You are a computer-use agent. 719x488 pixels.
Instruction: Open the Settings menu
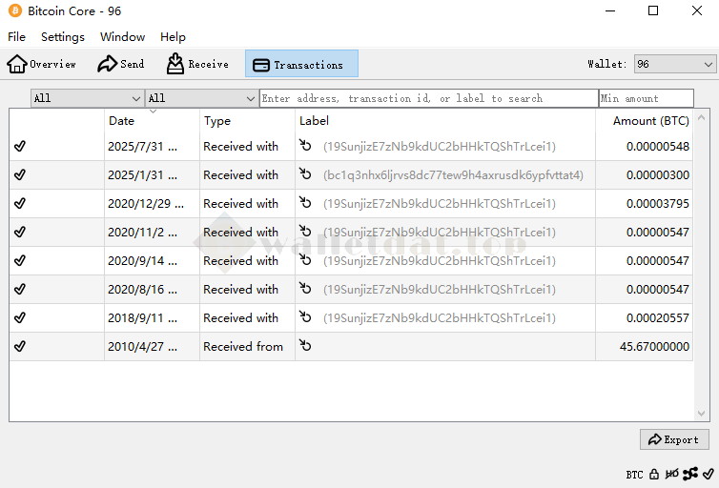coord(63,37)
